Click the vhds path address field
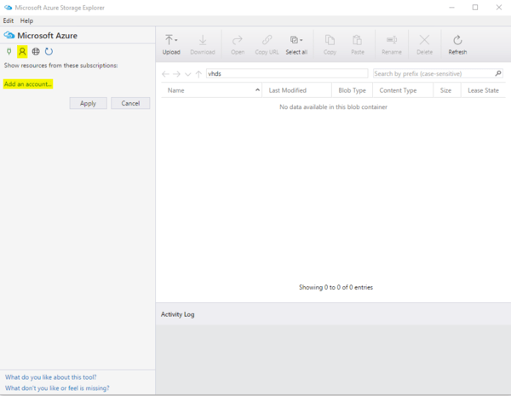 coord(285,74)
